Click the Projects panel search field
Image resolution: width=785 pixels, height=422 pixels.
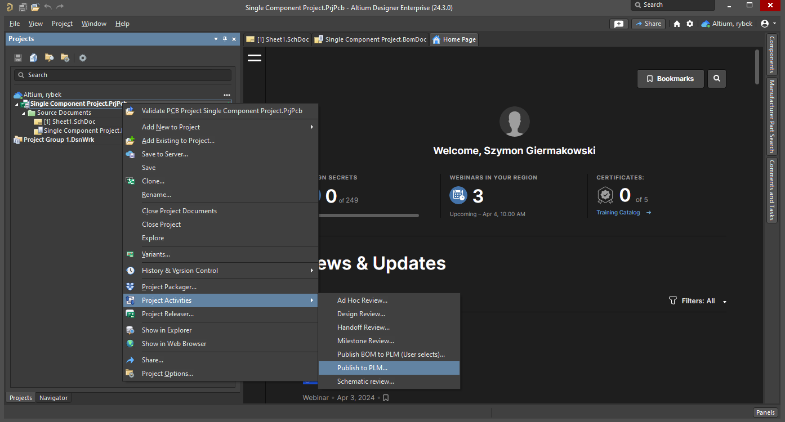tap(123, 75)
